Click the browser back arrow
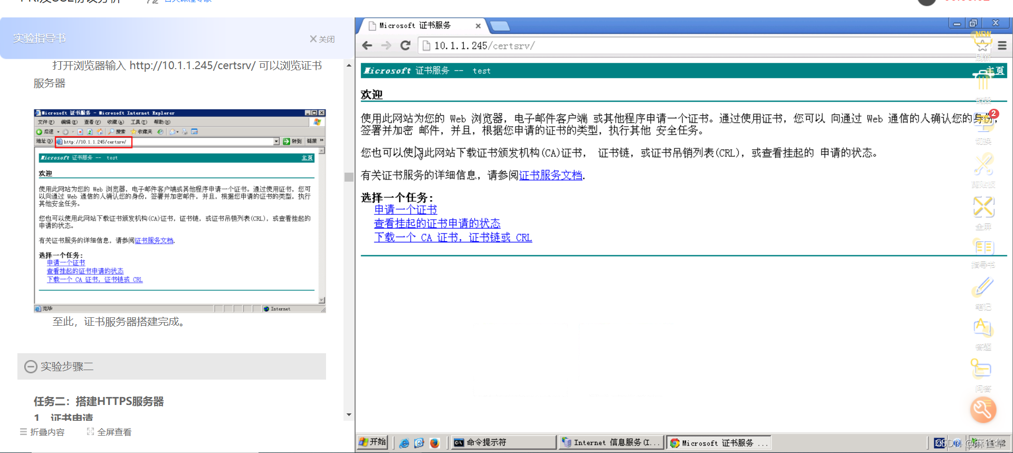The width and height of the screenshot is (1013, 453). (367, 45)
